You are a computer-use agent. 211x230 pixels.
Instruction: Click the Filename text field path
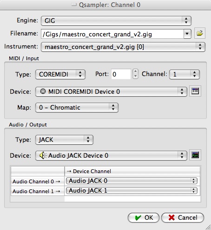click(x=112, y=34)
